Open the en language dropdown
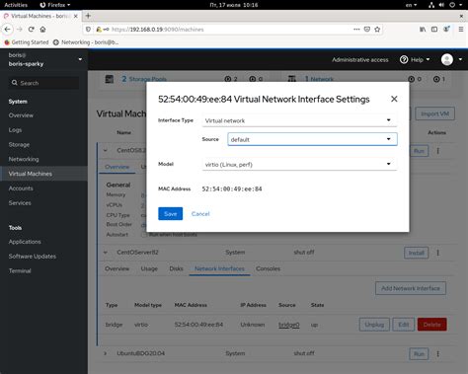 411,5
